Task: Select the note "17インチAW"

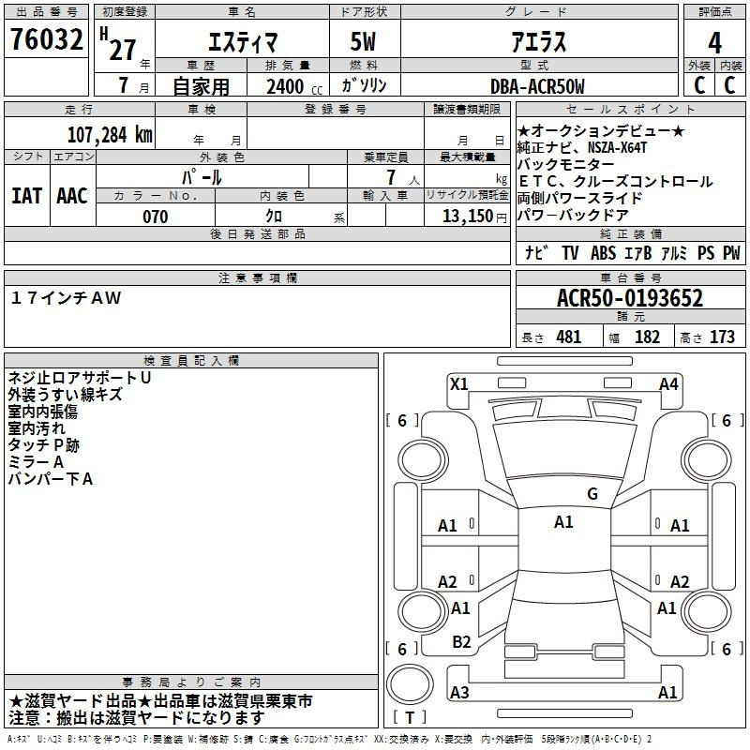Action: click(66, 298)
